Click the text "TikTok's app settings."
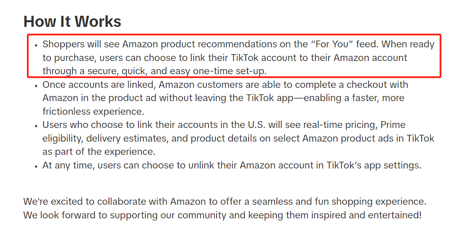Viewport: 461px width, 241px height. point(374,165)
